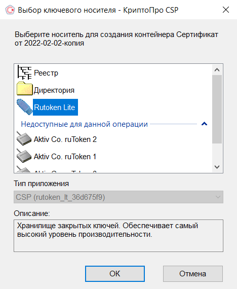Click the carrier list scroll-up arrow
This screenshot has height=289, width=237.
[x=217, y=70]
